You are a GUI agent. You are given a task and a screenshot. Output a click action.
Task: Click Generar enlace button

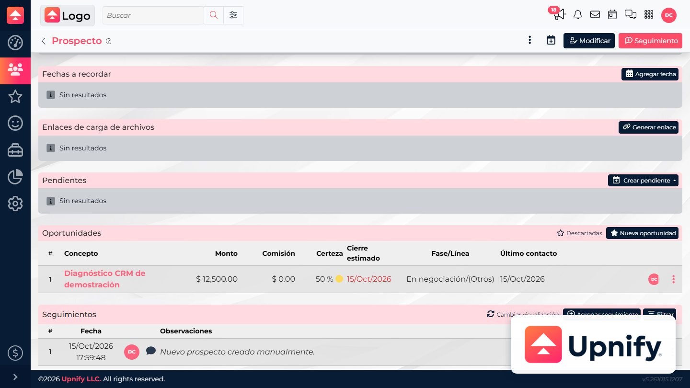tap(648, 127)
